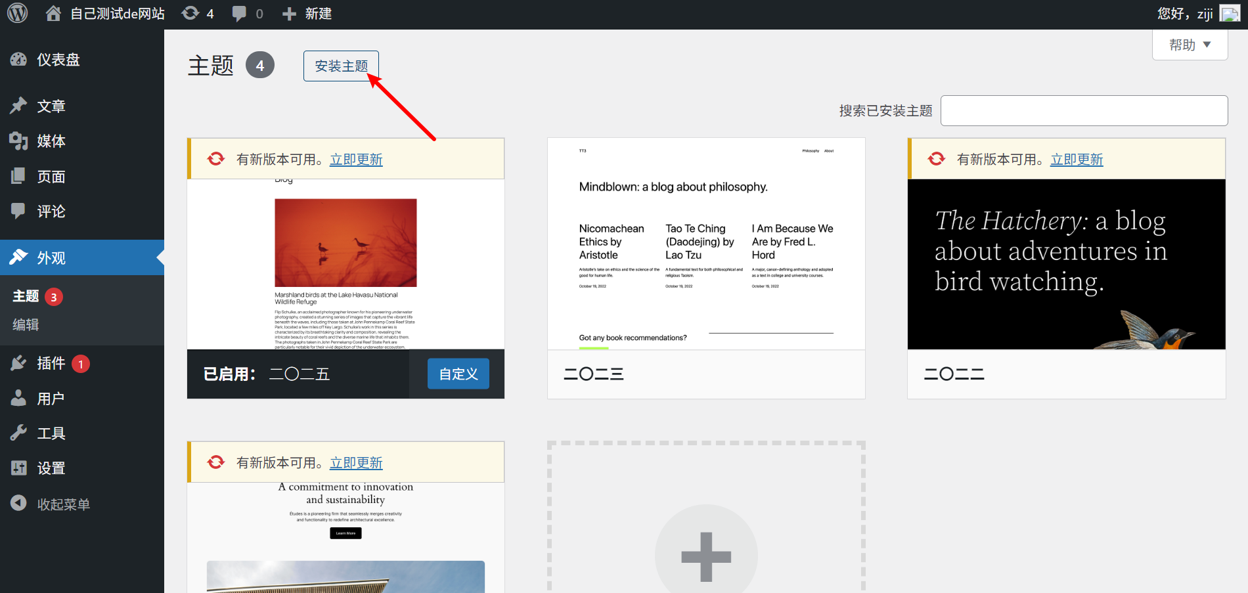
Task: Open 评论 menu item
Action: click(x=82, y=211)
